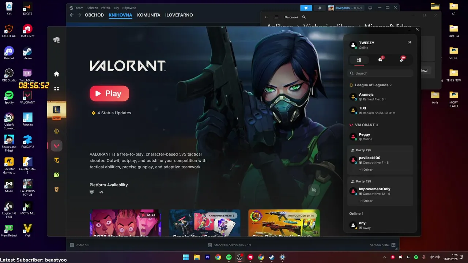Open the Nápověda menu in Steam

coord(129,8)
